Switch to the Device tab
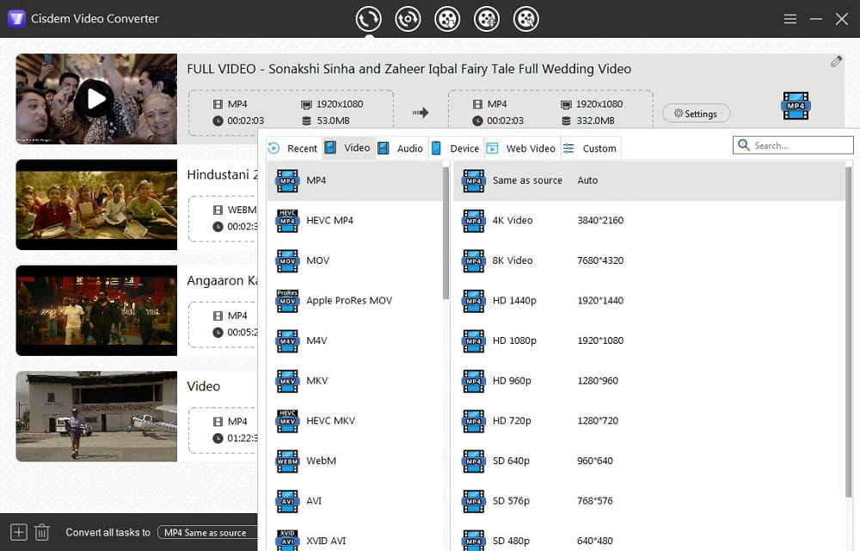Viewport: 860px width, 551px height. point(456,148)
